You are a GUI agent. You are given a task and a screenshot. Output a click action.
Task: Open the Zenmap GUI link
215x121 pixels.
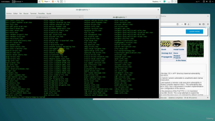167,53
